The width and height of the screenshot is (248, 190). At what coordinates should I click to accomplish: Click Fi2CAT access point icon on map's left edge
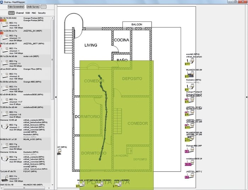pyautogui.click(x=59, y=152)
